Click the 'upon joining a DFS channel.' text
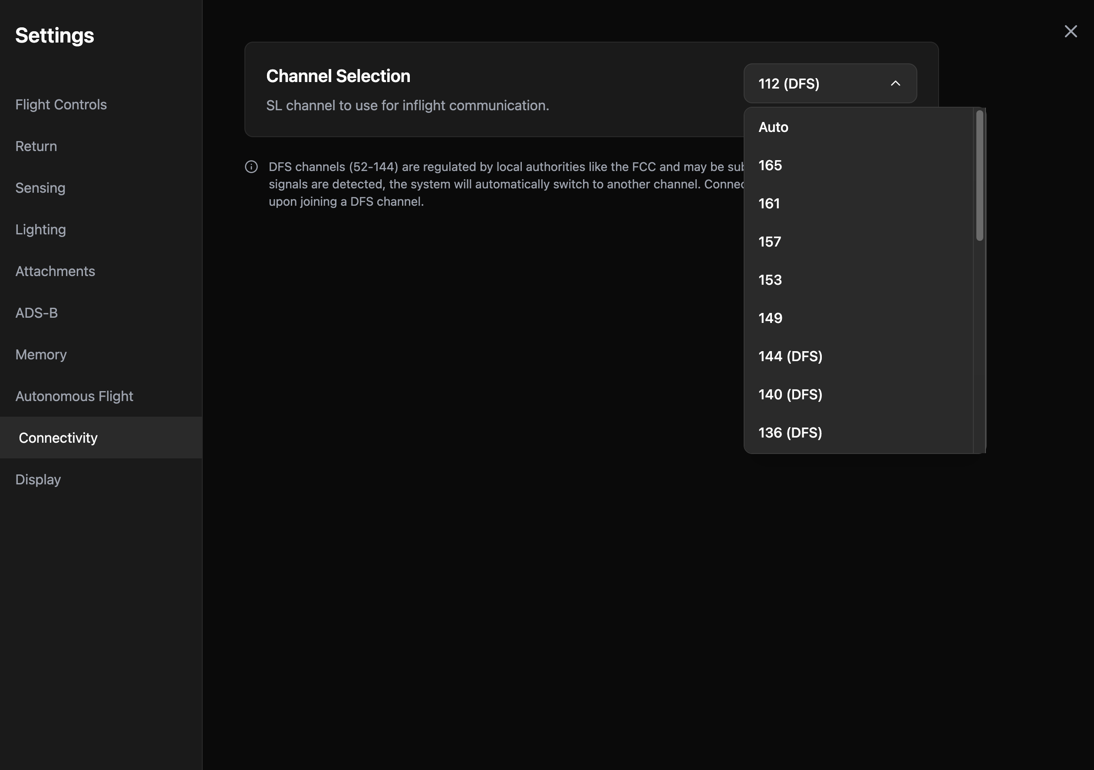Screen dimensions: 1094x770 (346, 201)
